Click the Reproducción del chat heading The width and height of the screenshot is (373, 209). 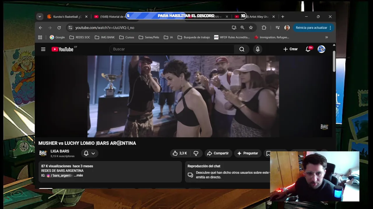pyautogui.click(x=204, y=166)
